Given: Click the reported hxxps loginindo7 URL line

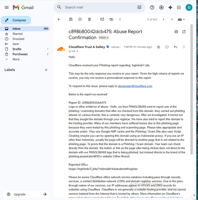Looking at the screenshot, I should [x=103, y=169].
